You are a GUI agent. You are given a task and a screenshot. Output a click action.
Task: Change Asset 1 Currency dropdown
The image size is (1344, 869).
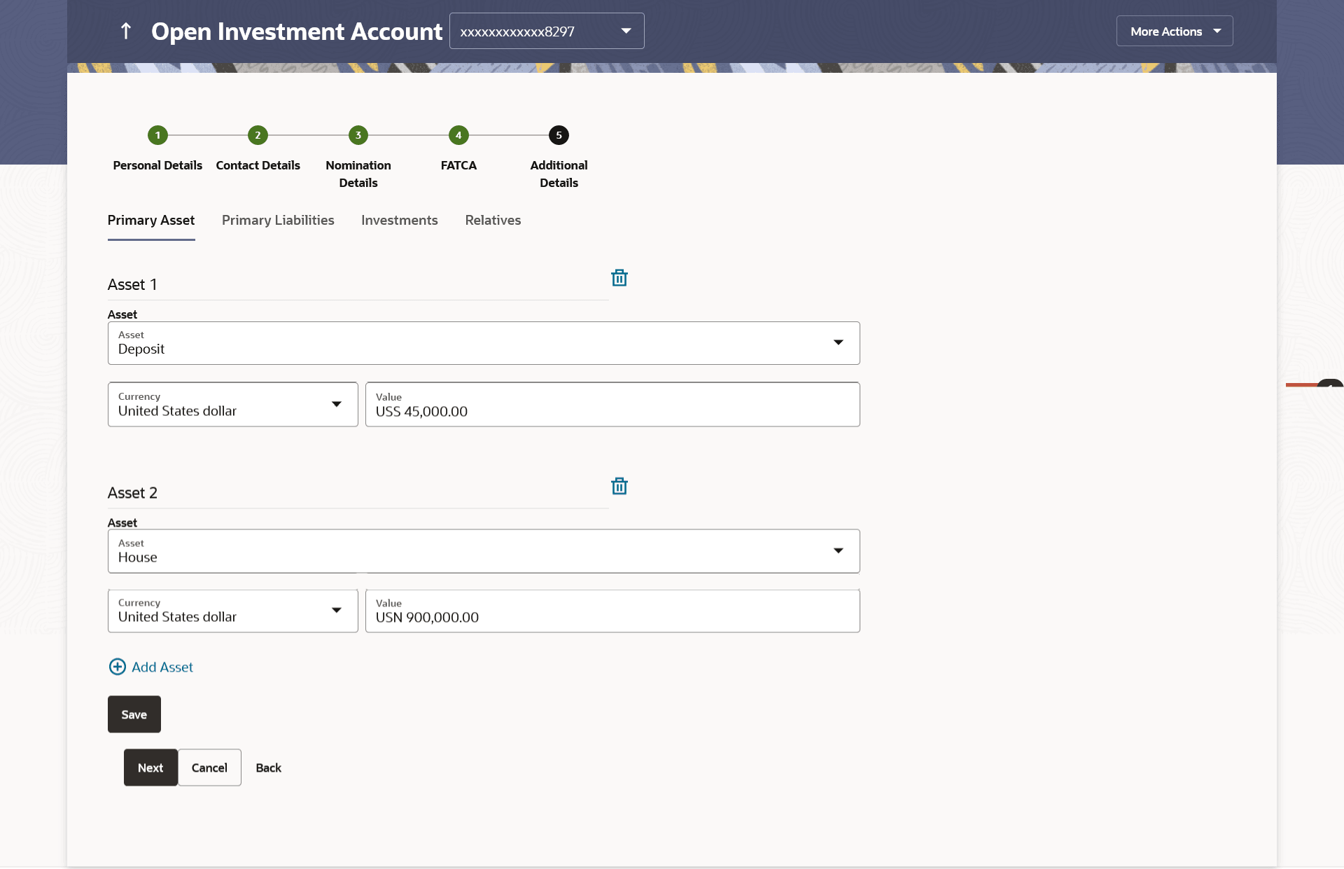click(x=232, y=405)
